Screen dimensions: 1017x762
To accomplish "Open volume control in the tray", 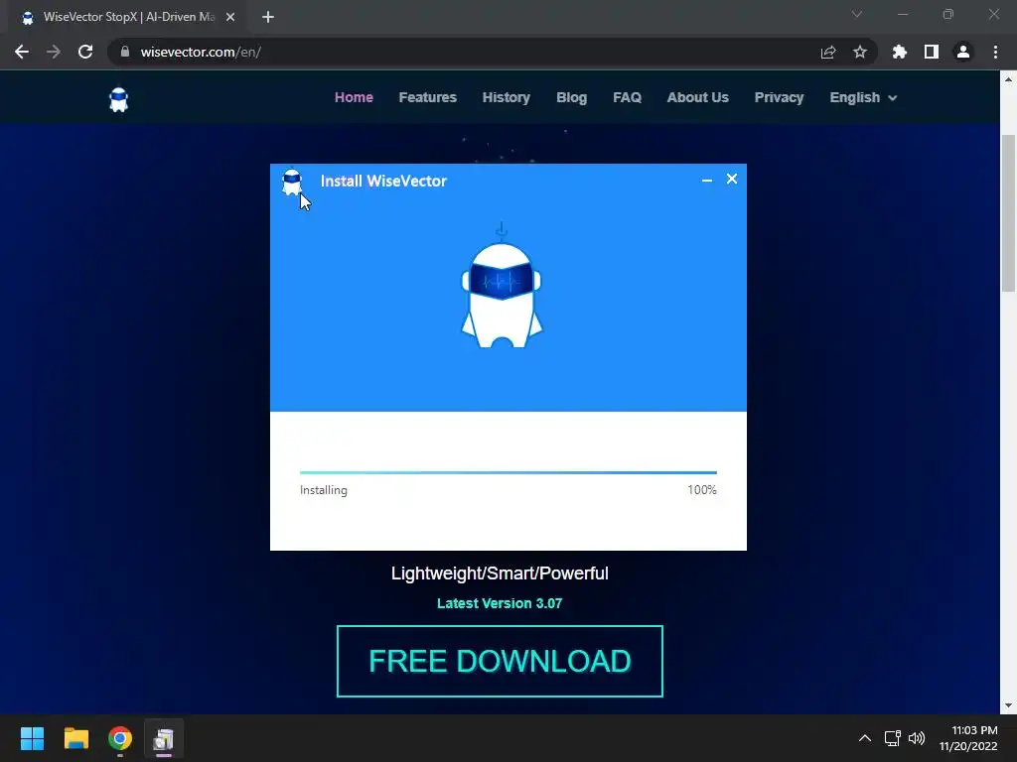I will 917,738.
